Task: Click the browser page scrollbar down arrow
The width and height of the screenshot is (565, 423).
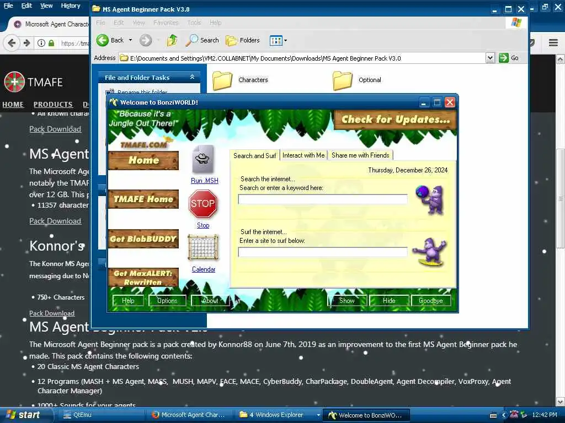Action: [x=560, y=402]
